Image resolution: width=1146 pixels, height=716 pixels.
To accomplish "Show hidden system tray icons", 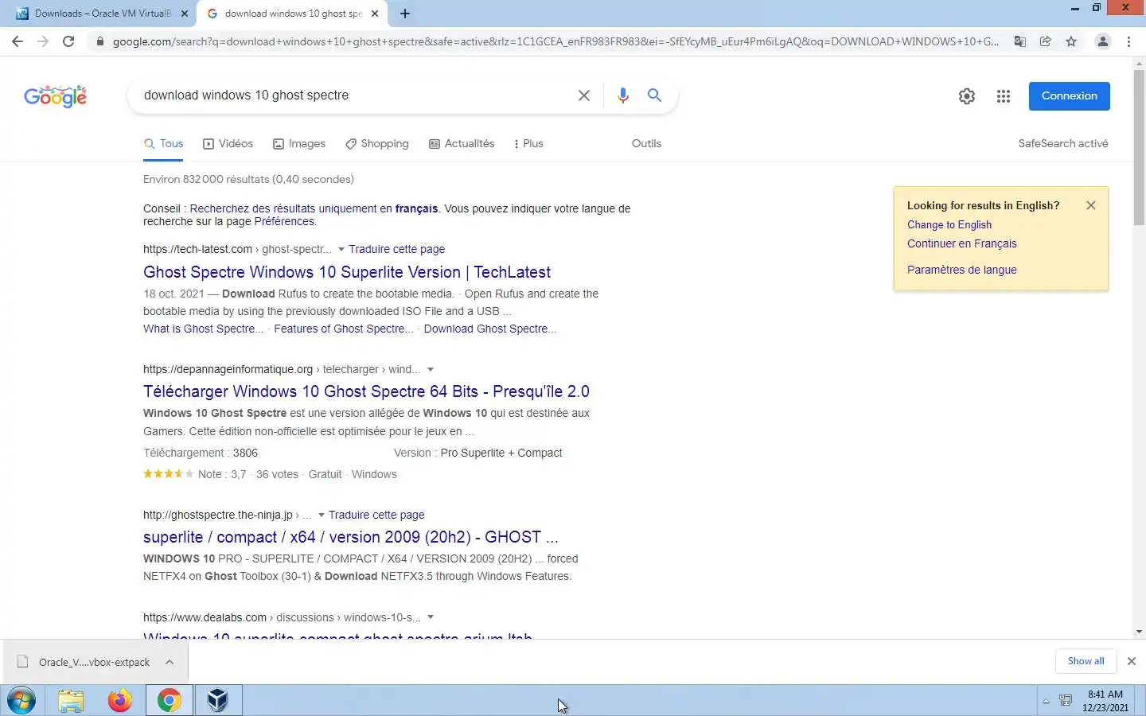I will tap(1046, 701).
